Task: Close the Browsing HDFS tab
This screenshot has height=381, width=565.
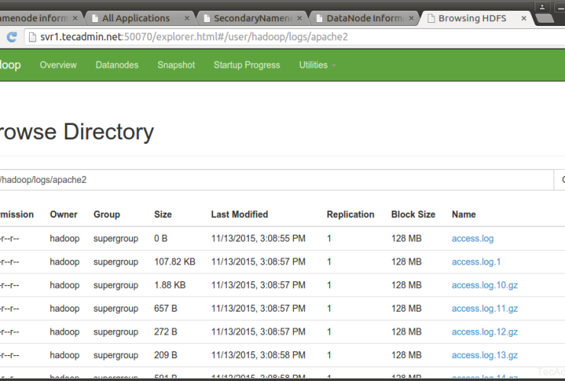Action: pyautogui.click(x=521, y=18)
